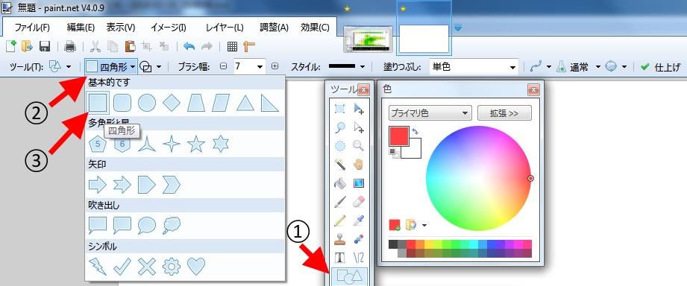Open the 表示(V) menu
Viewport: 687px width, 286px height.
[x=121, y=27]
